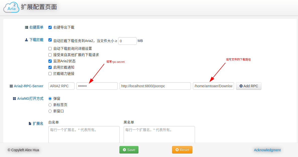This screenshot has width=298, height=157.
Task: Click the 下载拦截 section label
Action: (36, 40)
